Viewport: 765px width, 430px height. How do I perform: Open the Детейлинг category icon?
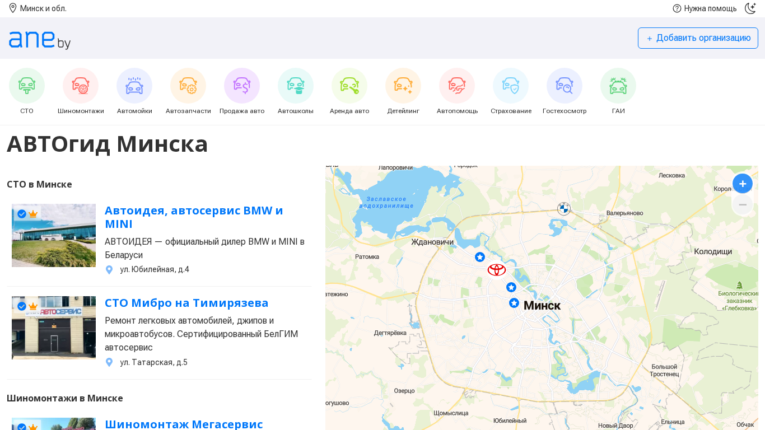(x=403, y=86)
